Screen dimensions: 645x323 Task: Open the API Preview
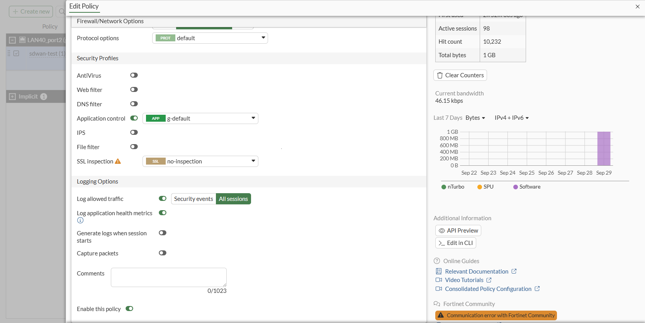(x=458, y=231)
